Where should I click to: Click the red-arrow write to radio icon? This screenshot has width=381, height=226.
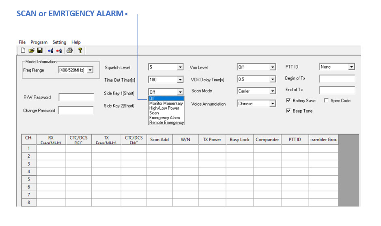tap(59, 51)
